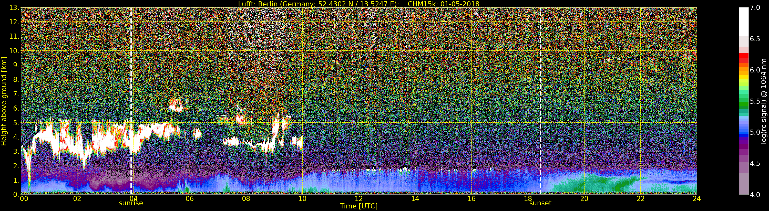Screen dimensions: 769x211
Task: Click the 'Height above ground [km]' axis label
Action: click(x=4, y=101)
